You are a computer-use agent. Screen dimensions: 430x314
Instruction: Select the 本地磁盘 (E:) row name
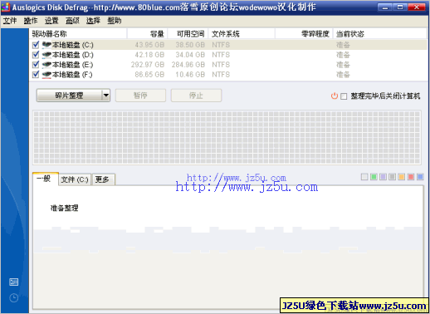[73, 65]
